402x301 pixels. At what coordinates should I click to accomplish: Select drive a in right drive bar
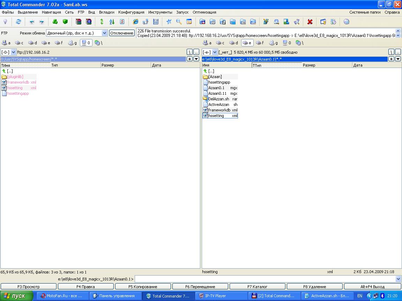tap(207, 43)
